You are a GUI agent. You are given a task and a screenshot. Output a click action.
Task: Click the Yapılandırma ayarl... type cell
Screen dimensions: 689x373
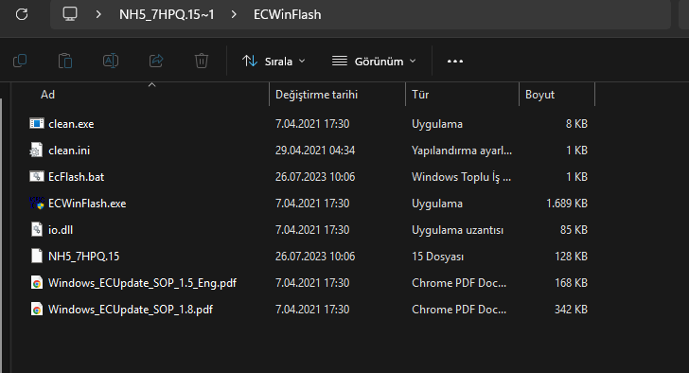pyautogui.click(x=462, y=151)
